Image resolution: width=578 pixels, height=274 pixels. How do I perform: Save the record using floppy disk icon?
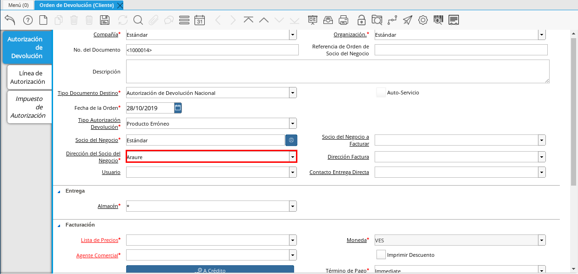pos(105,20)
